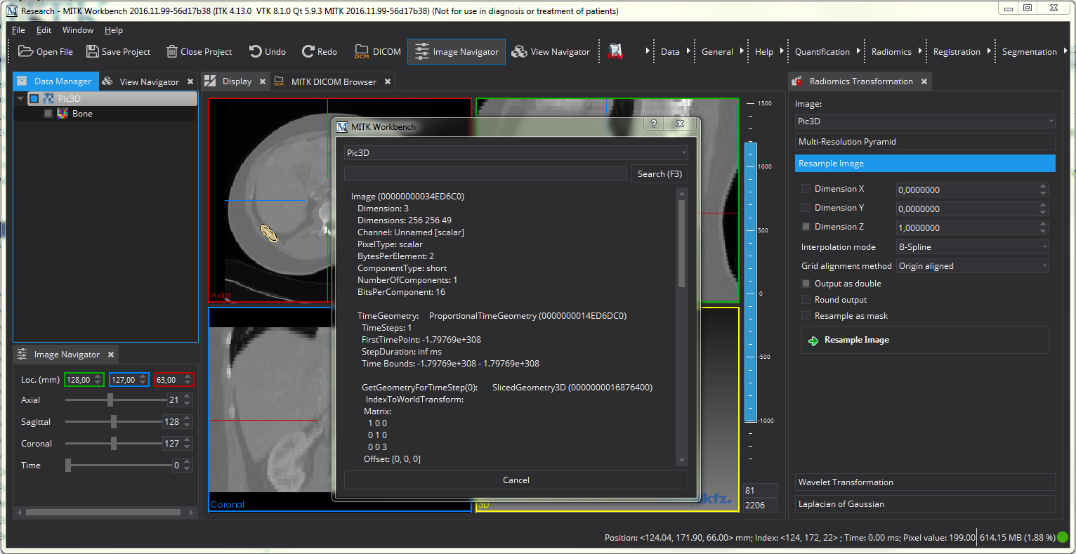Toggle the Dimension Z checkbox
1076x554 pixels.
click(x=806, y=227)
